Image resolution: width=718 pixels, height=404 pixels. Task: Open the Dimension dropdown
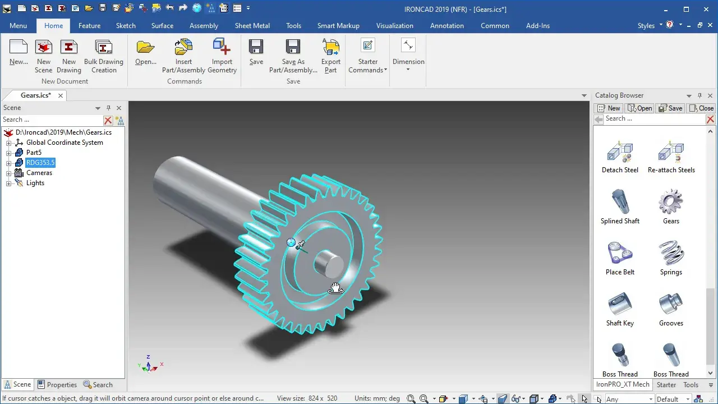click(408, 56)
